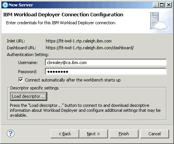Click the Authentication Setting: label
Viewport: 174px width, 144px height.
tap(28, 55)
